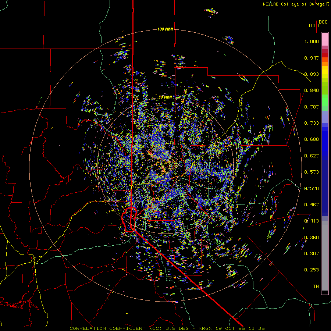The image size is (331, 331).
Task: Click the [CC] legend heading
Action: 314,25
